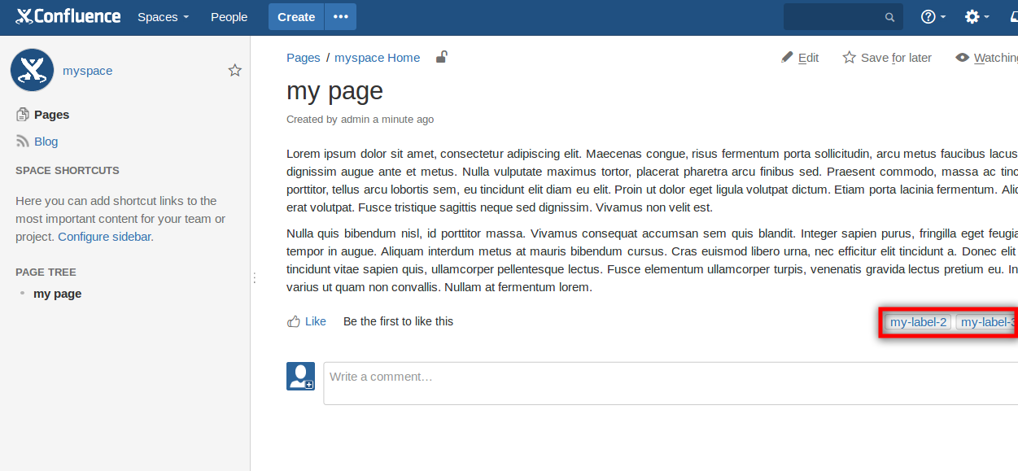Screen dimensions: 1018x471
Task: Expand the Spaces dropdown menu
Action: coord(163,17)
